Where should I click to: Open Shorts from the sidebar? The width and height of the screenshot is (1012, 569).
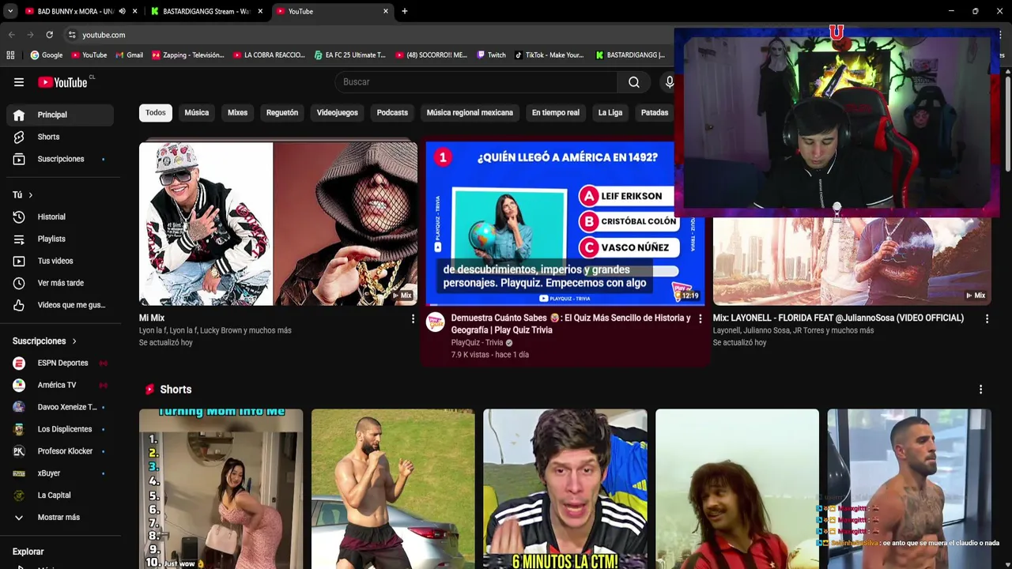pos(60,137)
